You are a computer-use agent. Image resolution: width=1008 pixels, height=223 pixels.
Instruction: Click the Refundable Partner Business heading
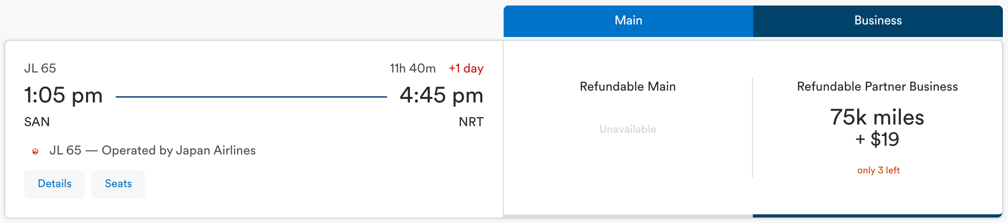click(x=877, y=87)
